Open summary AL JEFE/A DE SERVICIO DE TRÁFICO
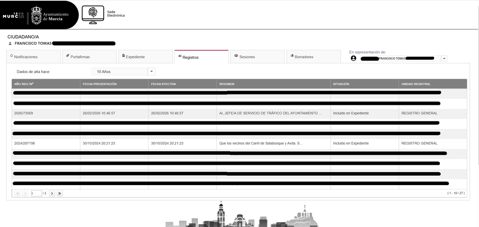The image size is (479, 227). tap(270, 113)
